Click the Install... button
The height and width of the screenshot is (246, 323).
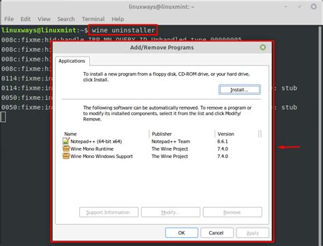[x=240, y=90]
